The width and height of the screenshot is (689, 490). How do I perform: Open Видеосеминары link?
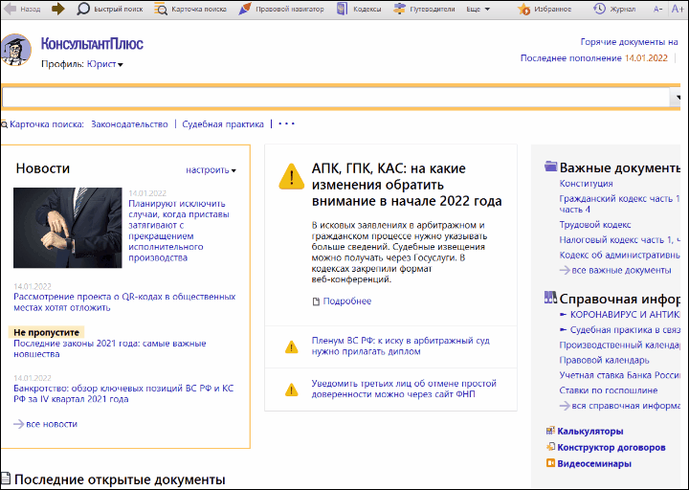[594, 463]
